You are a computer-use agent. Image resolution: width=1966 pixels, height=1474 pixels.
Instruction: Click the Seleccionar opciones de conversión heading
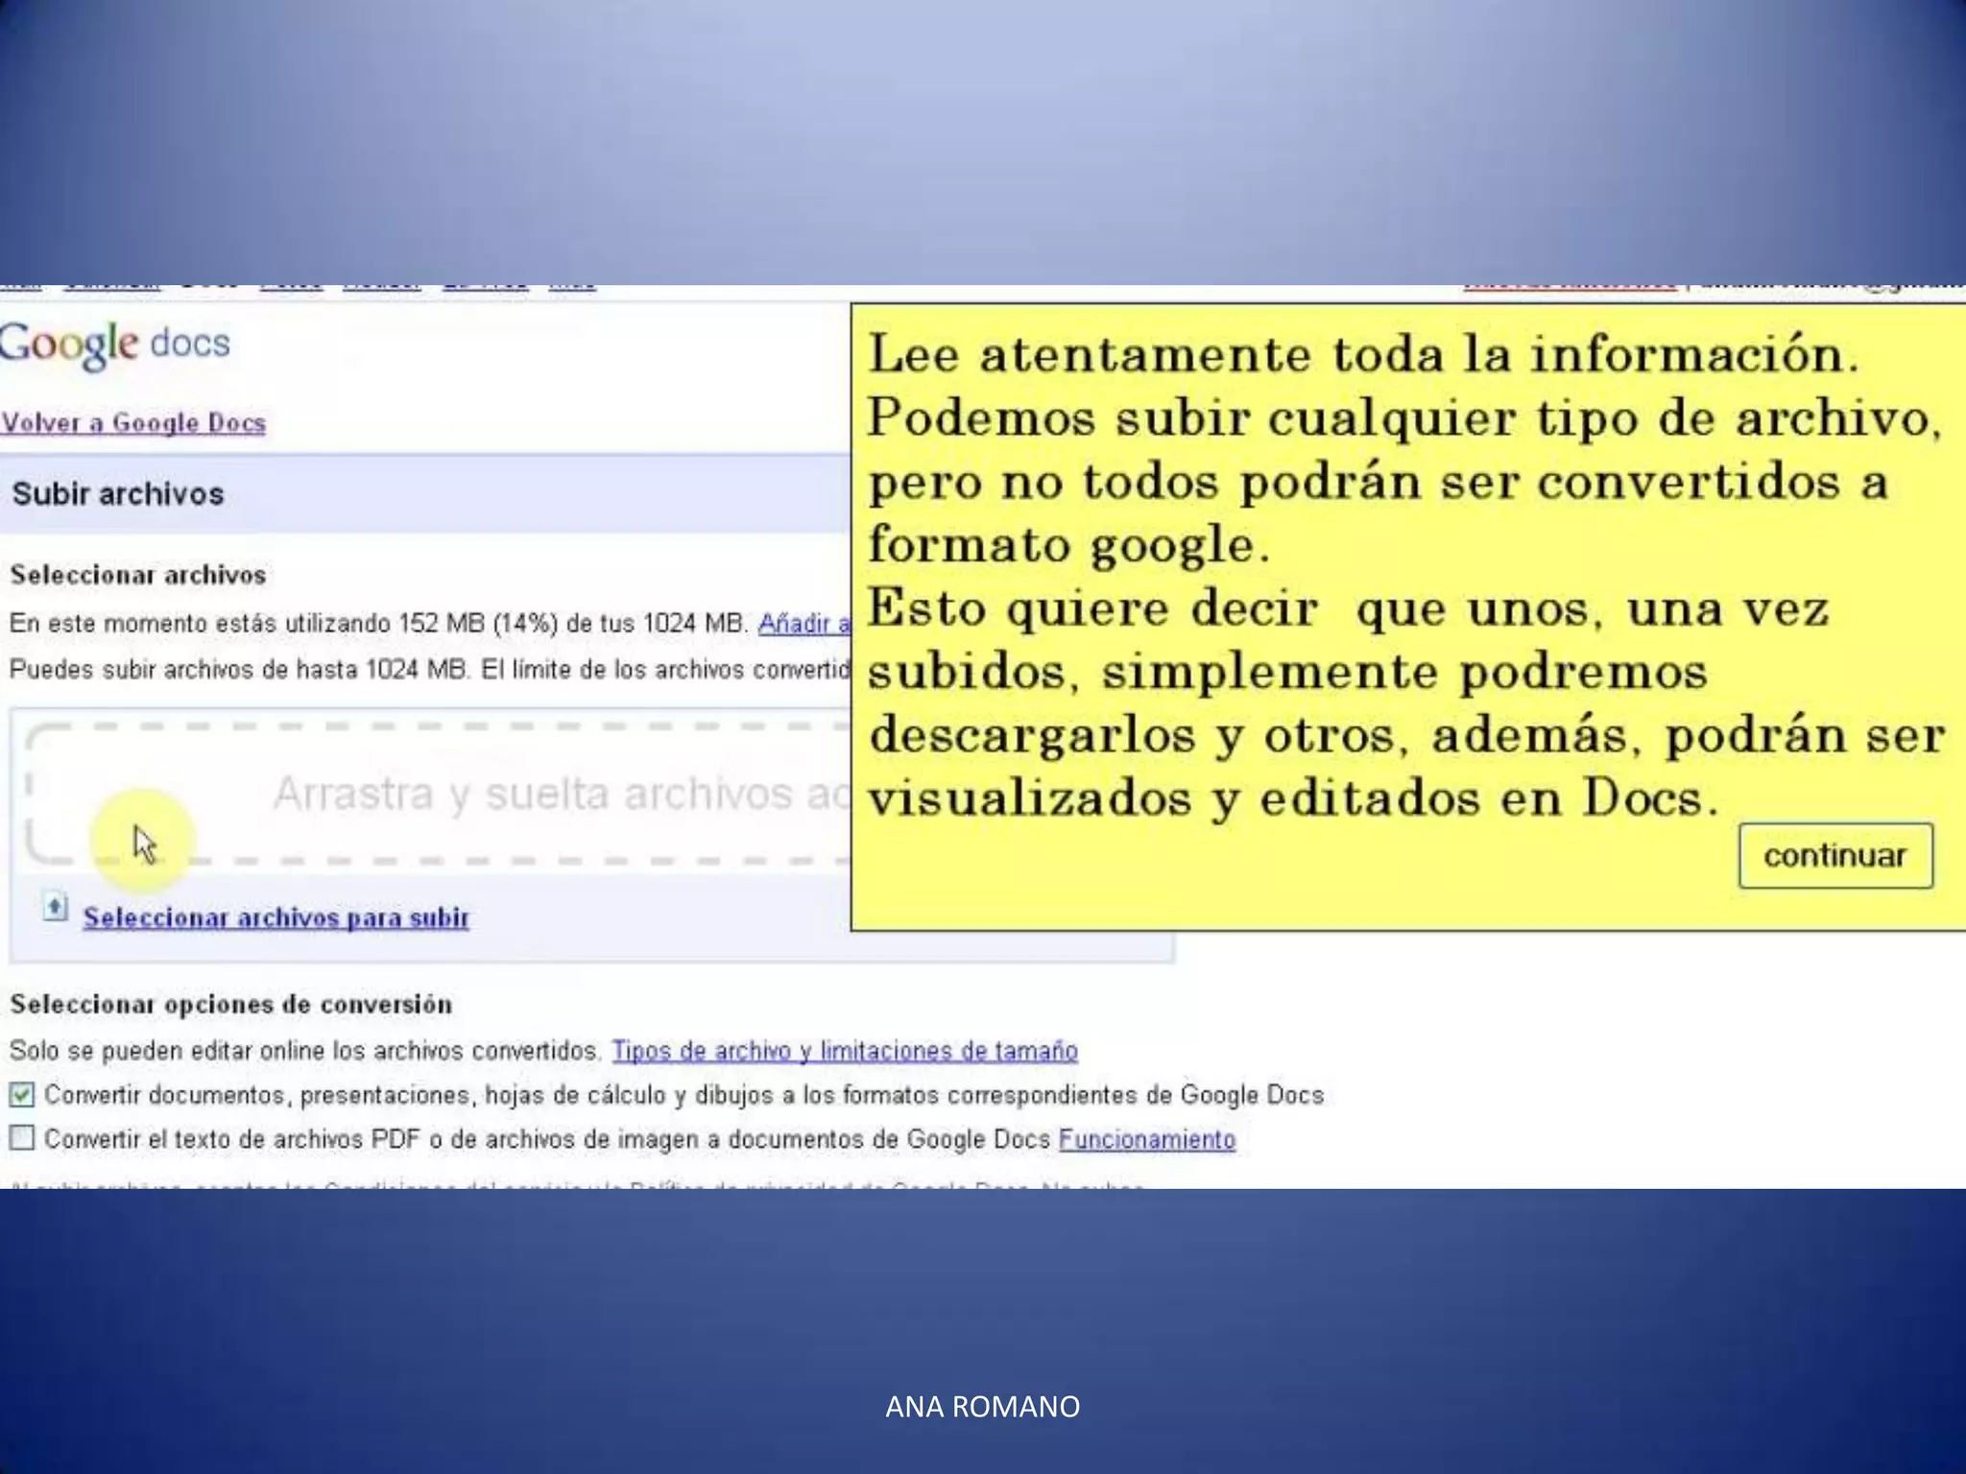[231, 1004]
